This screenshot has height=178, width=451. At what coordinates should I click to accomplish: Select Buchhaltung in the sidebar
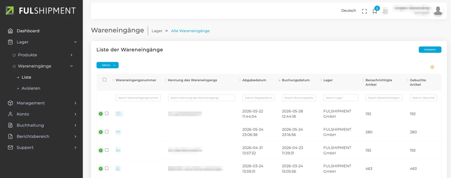[30, 125]
